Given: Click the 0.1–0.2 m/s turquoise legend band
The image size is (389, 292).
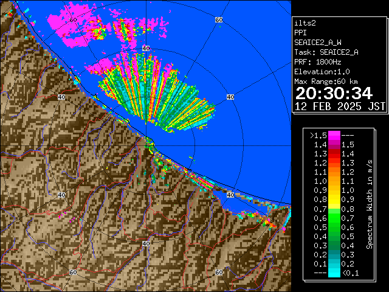Looking at the screenshot, I should (x=334, y=263).
